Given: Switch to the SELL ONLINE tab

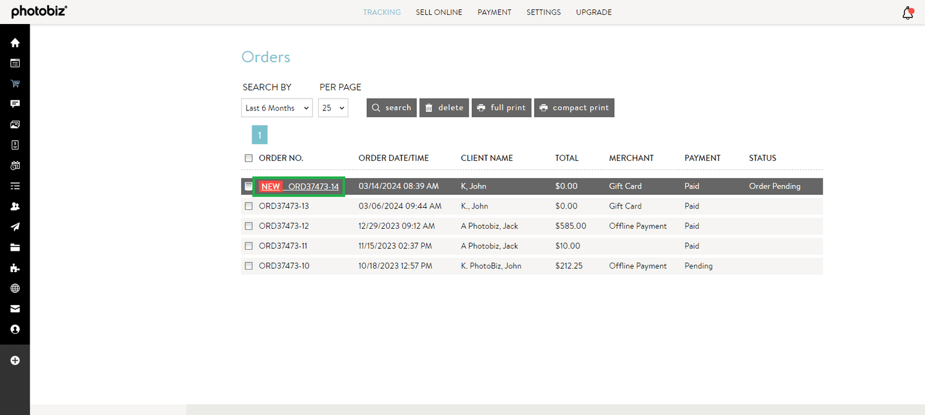Looking at the screenshot, I should click(x=439, y=12).
